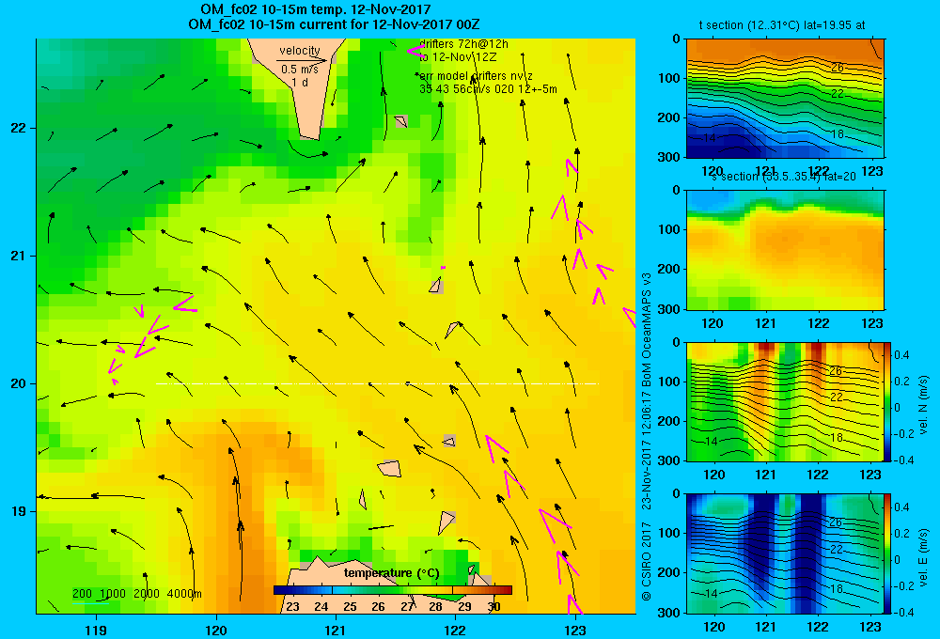This screenshot has width=940, height=639.
Task: Click the green 27 region of the temperature colorbar
Action: [408, 590]
